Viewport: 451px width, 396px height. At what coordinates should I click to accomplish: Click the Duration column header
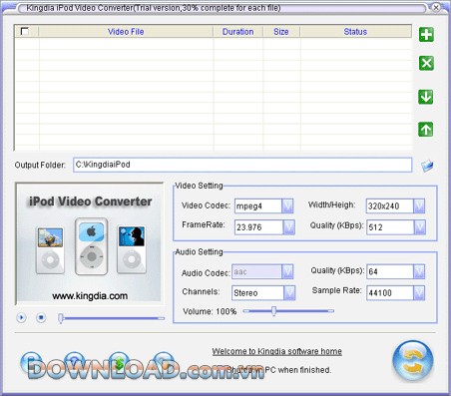238,32
